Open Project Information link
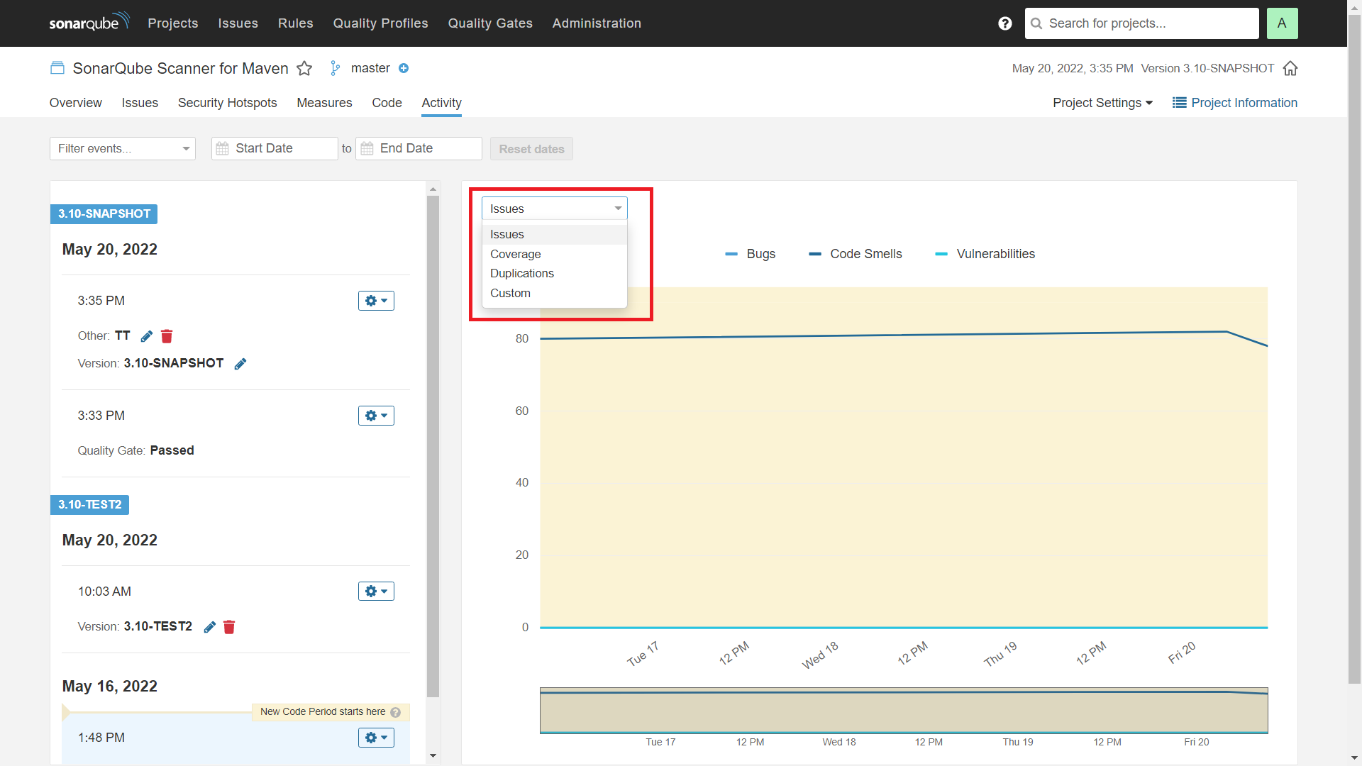1362x766 pixels. (1234, 103)
